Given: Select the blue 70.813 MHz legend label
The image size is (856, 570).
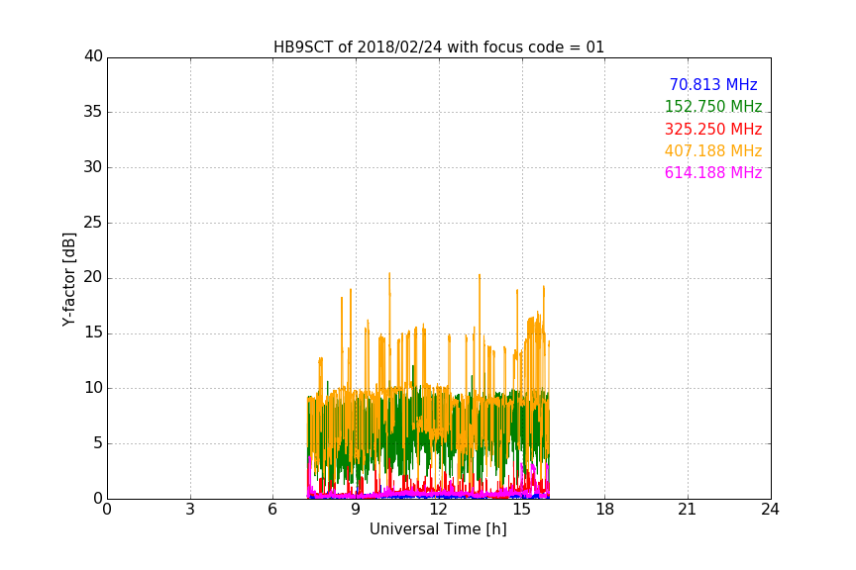Looking at the screenshot, I should 713,84.
